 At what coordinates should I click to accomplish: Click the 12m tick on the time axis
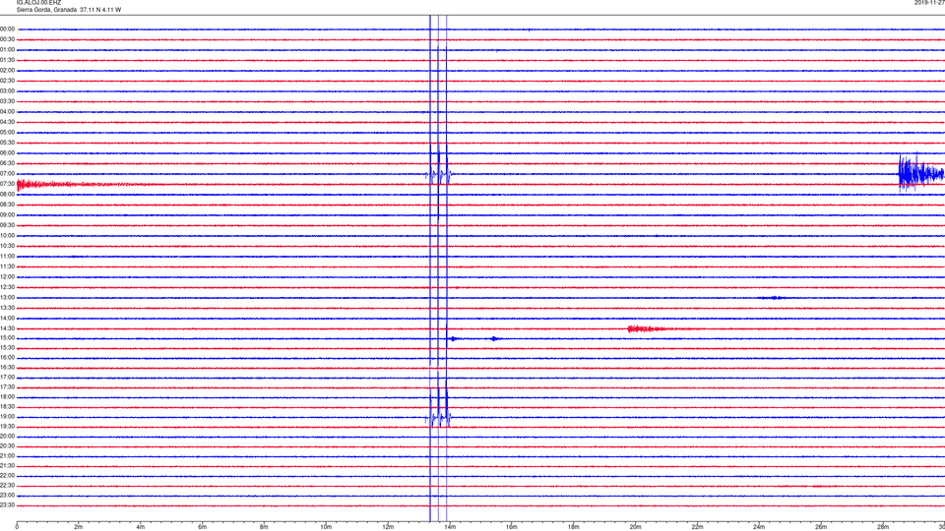pyautogui.click(x=388, y=527)
